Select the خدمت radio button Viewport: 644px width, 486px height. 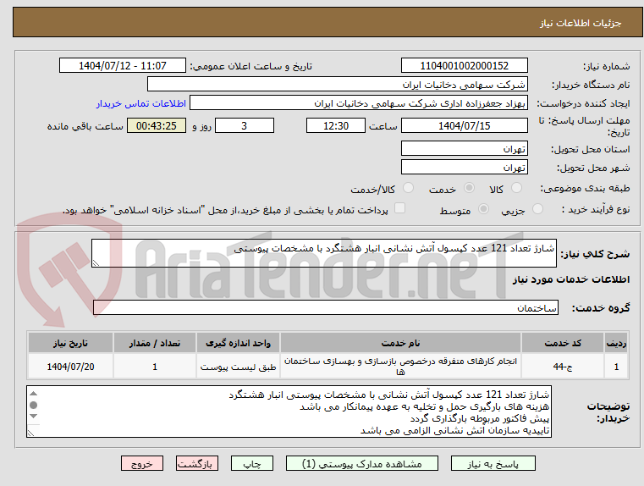pyautogui.click(x=469, y=188)
